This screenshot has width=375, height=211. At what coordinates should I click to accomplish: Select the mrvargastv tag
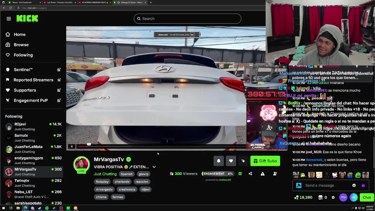click(104, 189)
